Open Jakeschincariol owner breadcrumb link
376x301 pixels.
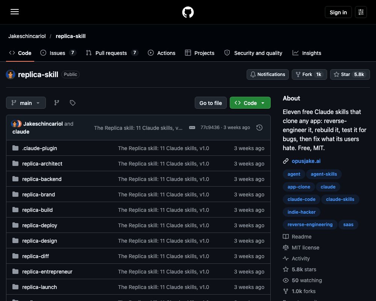27,36
